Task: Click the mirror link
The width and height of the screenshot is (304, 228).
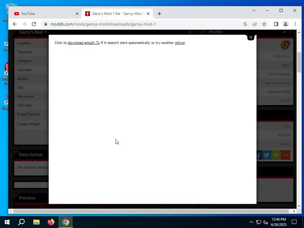Action: tap(180, 43)
